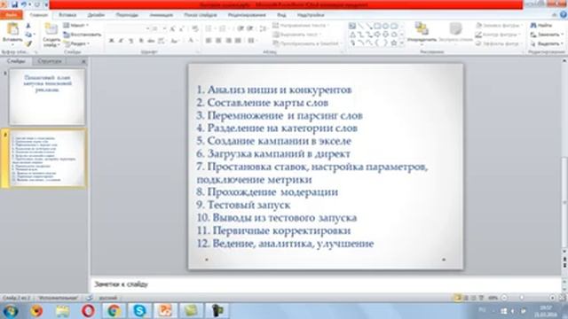Switch to the Animation (Анимация) tab
568x319 pixels.
click(162, 15)
